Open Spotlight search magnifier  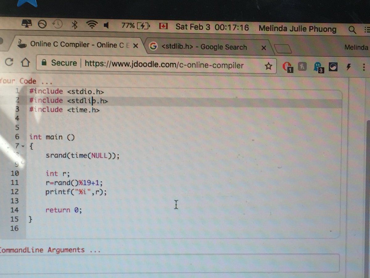pyautogui.click(x=352, y=30)
